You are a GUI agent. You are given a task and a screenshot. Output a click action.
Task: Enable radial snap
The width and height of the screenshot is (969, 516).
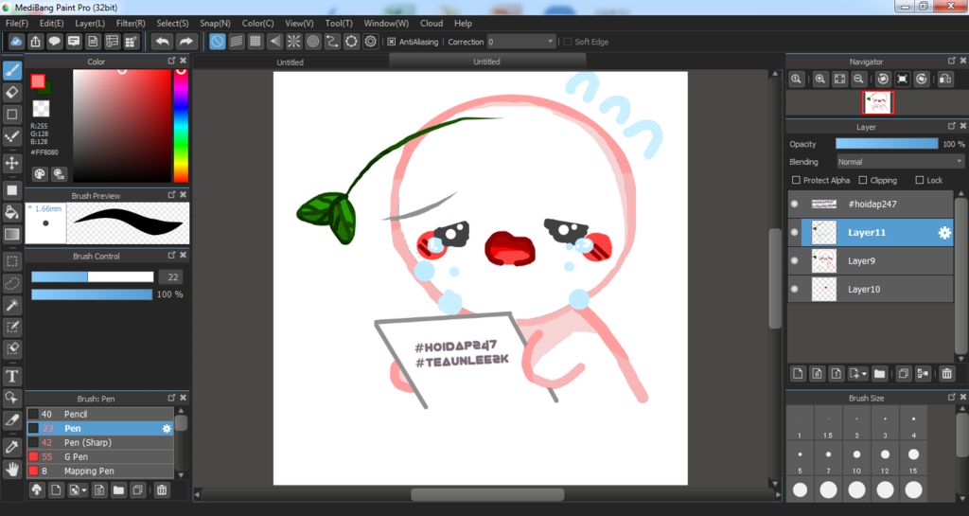[x=293, y=42]
